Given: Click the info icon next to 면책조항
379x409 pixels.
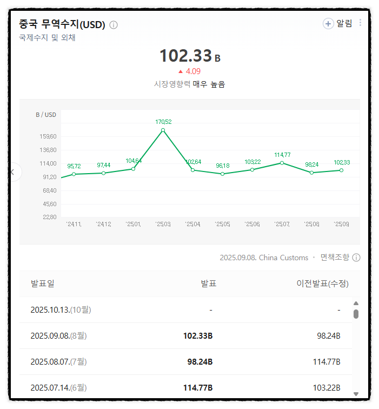Looking at the screenshot, I should click(356, 258).
